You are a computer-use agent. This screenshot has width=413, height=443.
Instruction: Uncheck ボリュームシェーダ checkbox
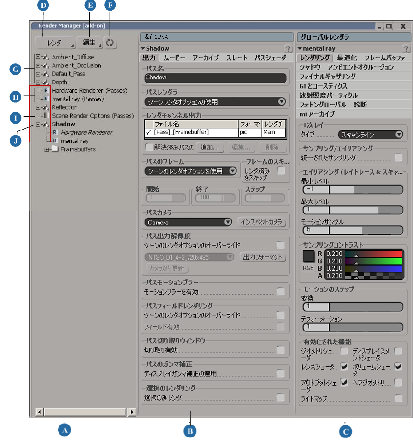pos(398,367)
